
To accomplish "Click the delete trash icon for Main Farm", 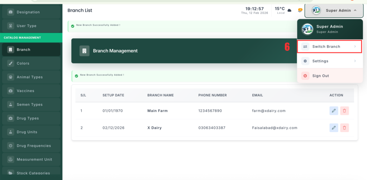I will coord(344,111).
